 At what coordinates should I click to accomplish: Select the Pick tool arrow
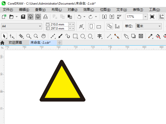point(4,36)
